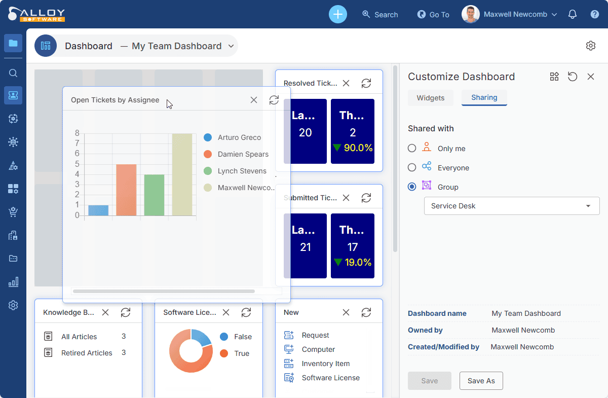Refresh the Software Licenses widget
This screenshot has width=608, height=398.
pos(246,312)
